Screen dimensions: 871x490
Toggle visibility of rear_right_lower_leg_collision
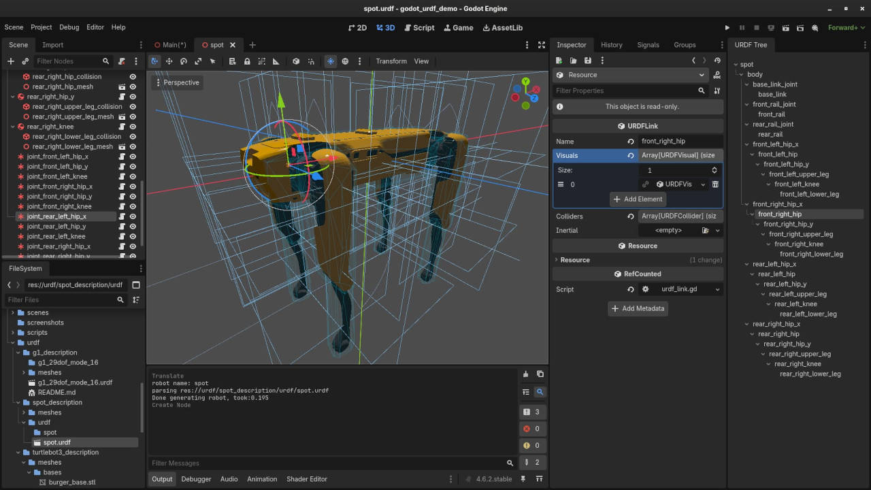click(x=133, y=137)
